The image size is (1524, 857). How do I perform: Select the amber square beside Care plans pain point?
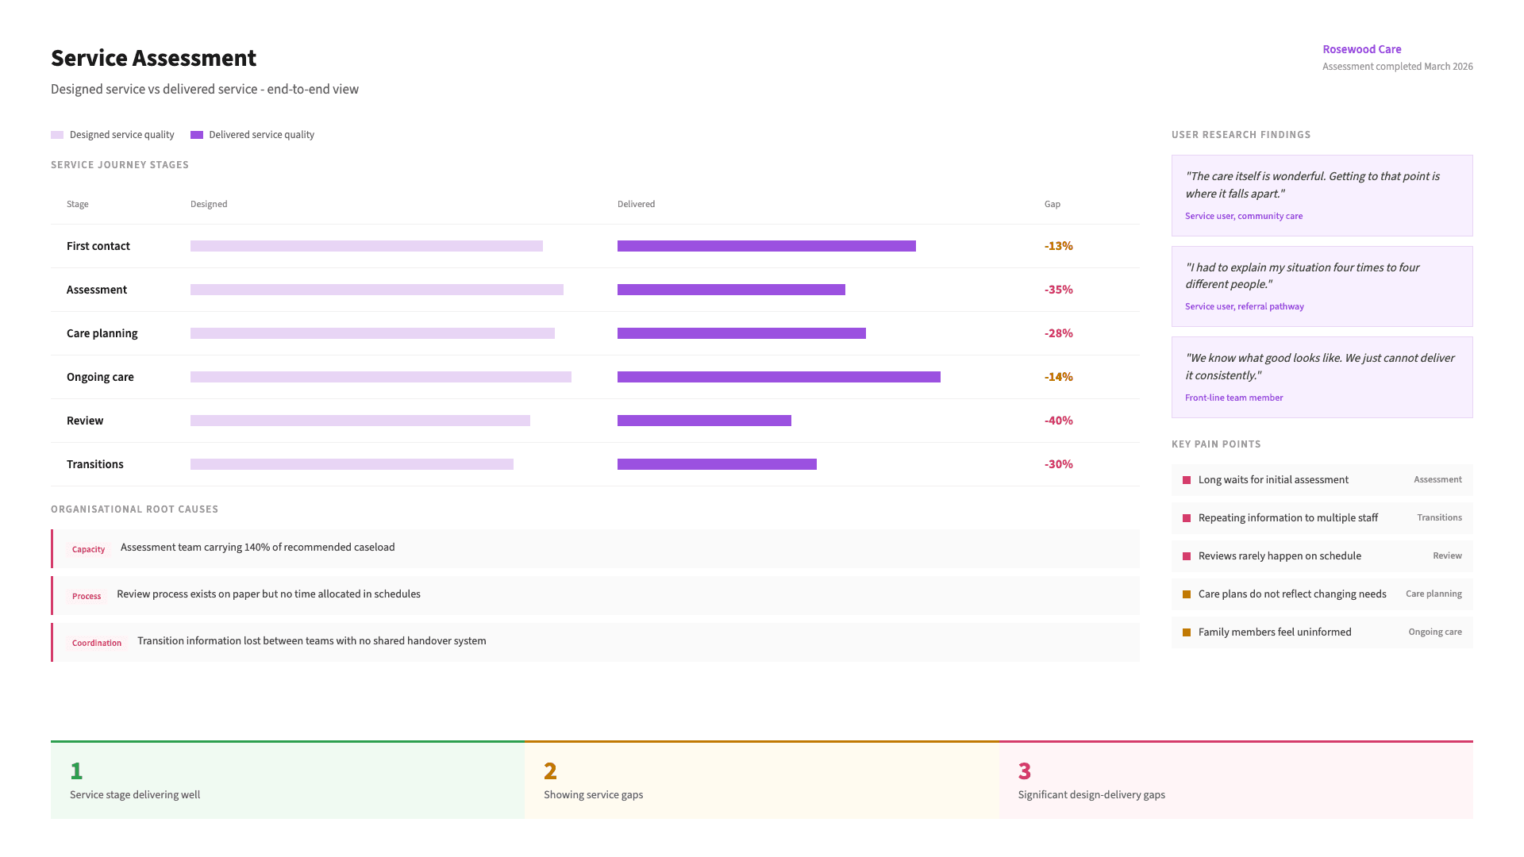[1186, 594]
